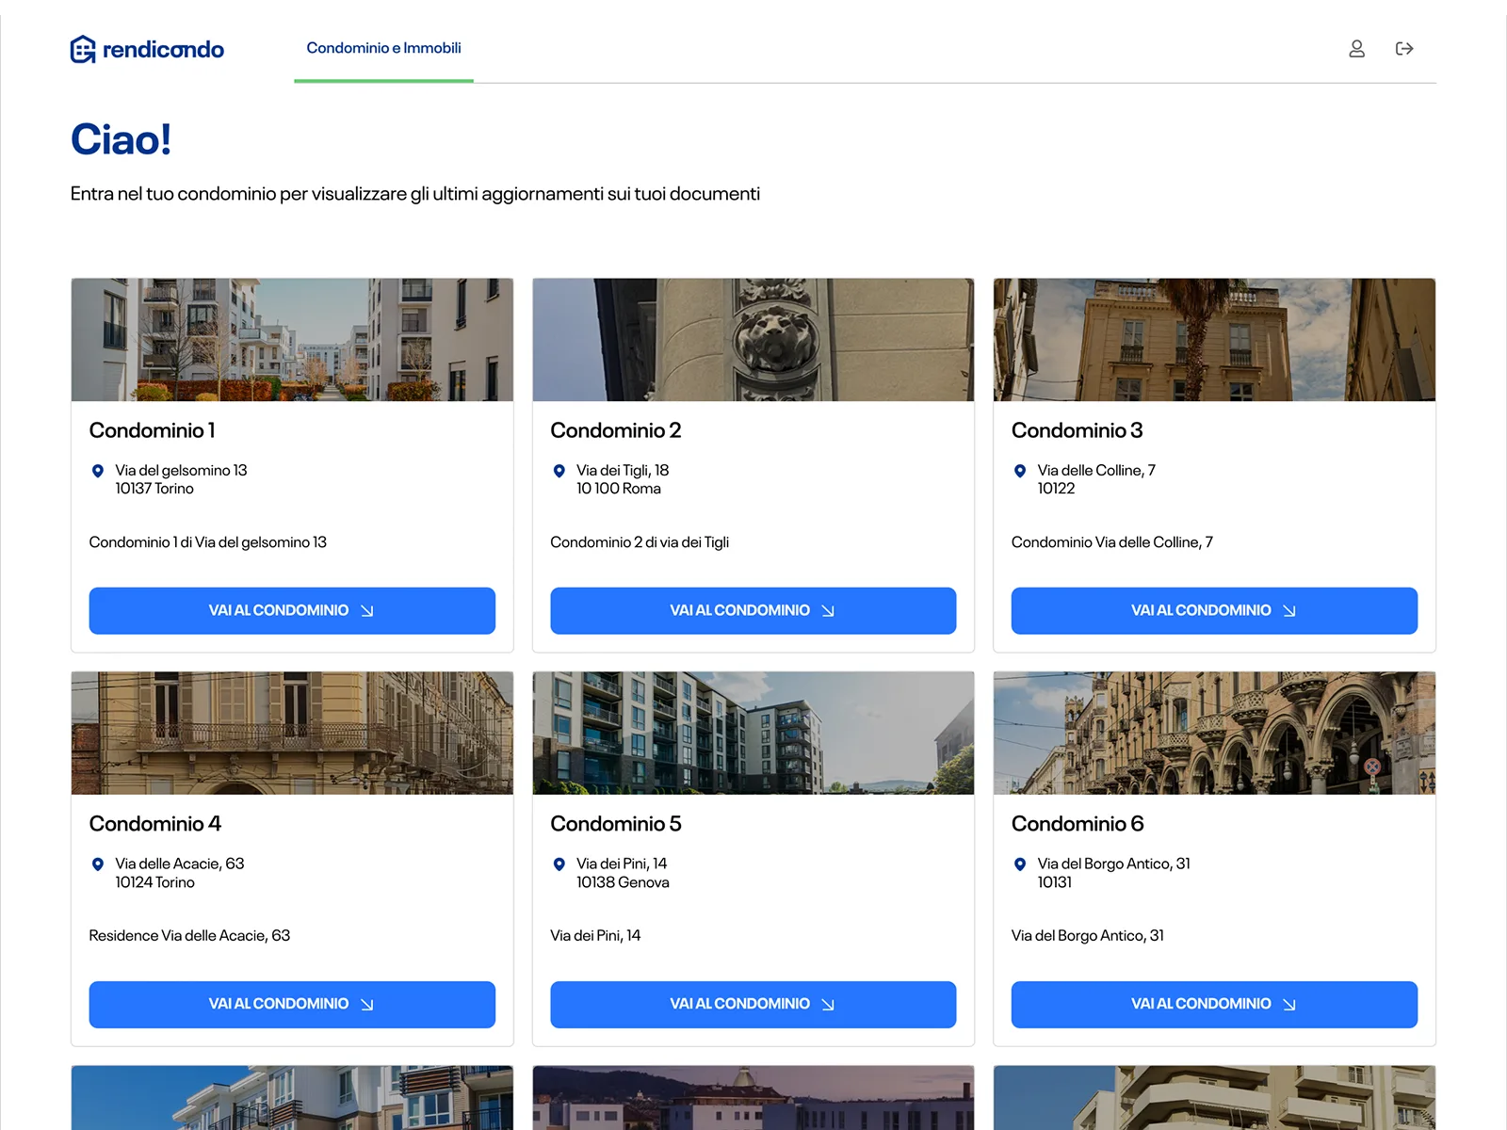Click location pin of Condominio 3
This screenshot has width=1507, height=1130.
pos(1019,471)
